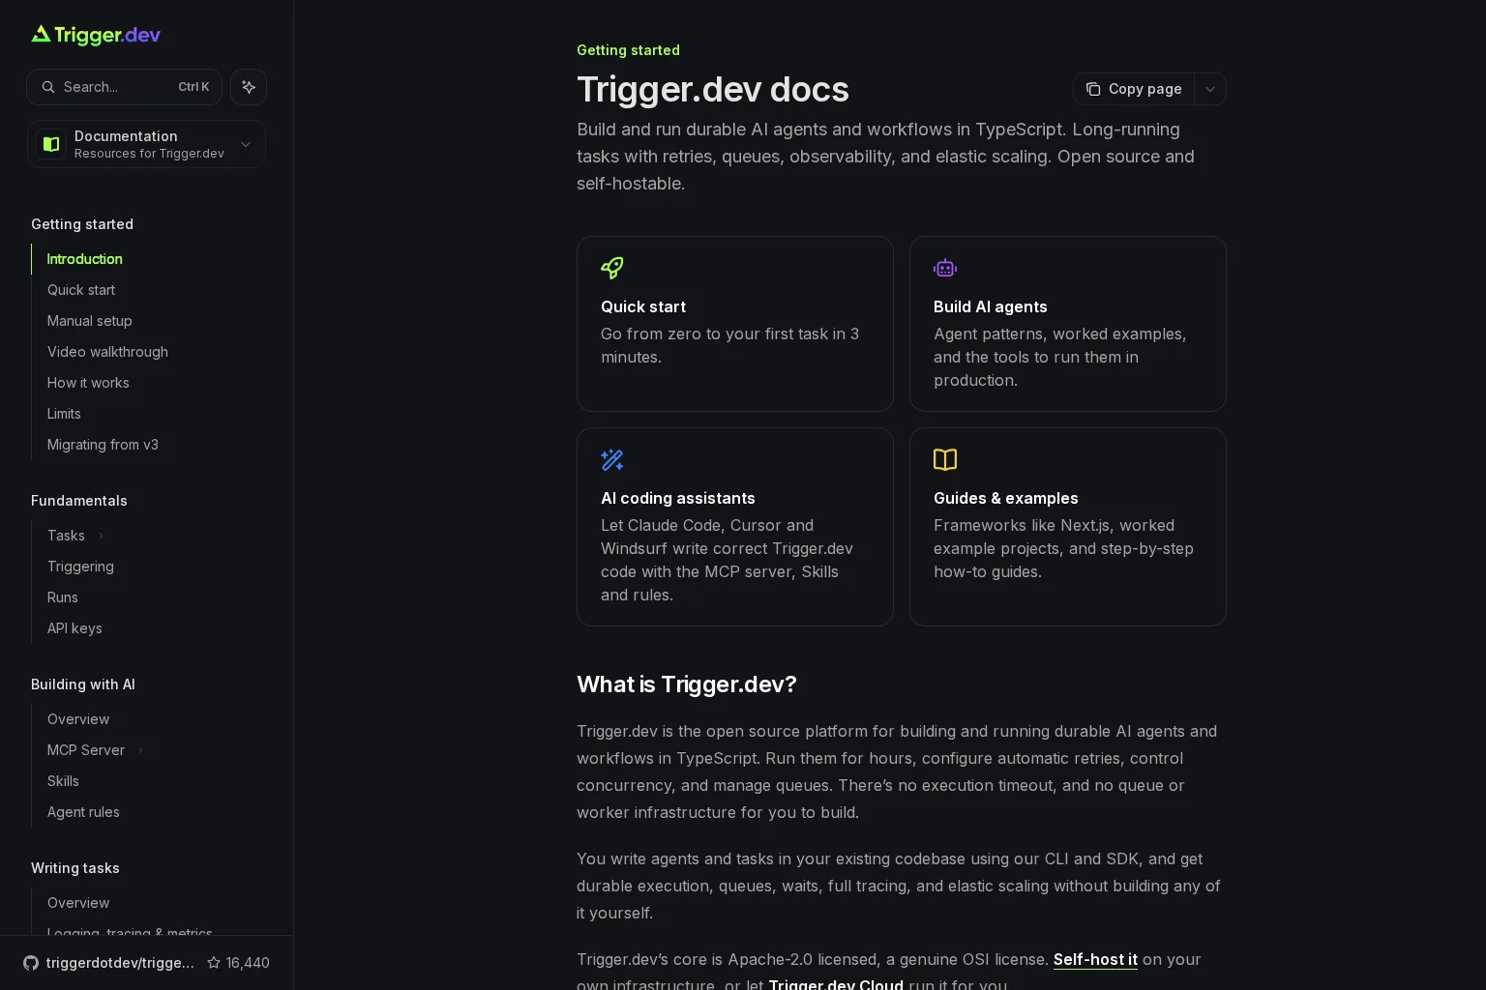Select Introduction in the sidebar
The height and width of the screenshot is (990, 1486).
pyautogui.click(x=85, y=259)
